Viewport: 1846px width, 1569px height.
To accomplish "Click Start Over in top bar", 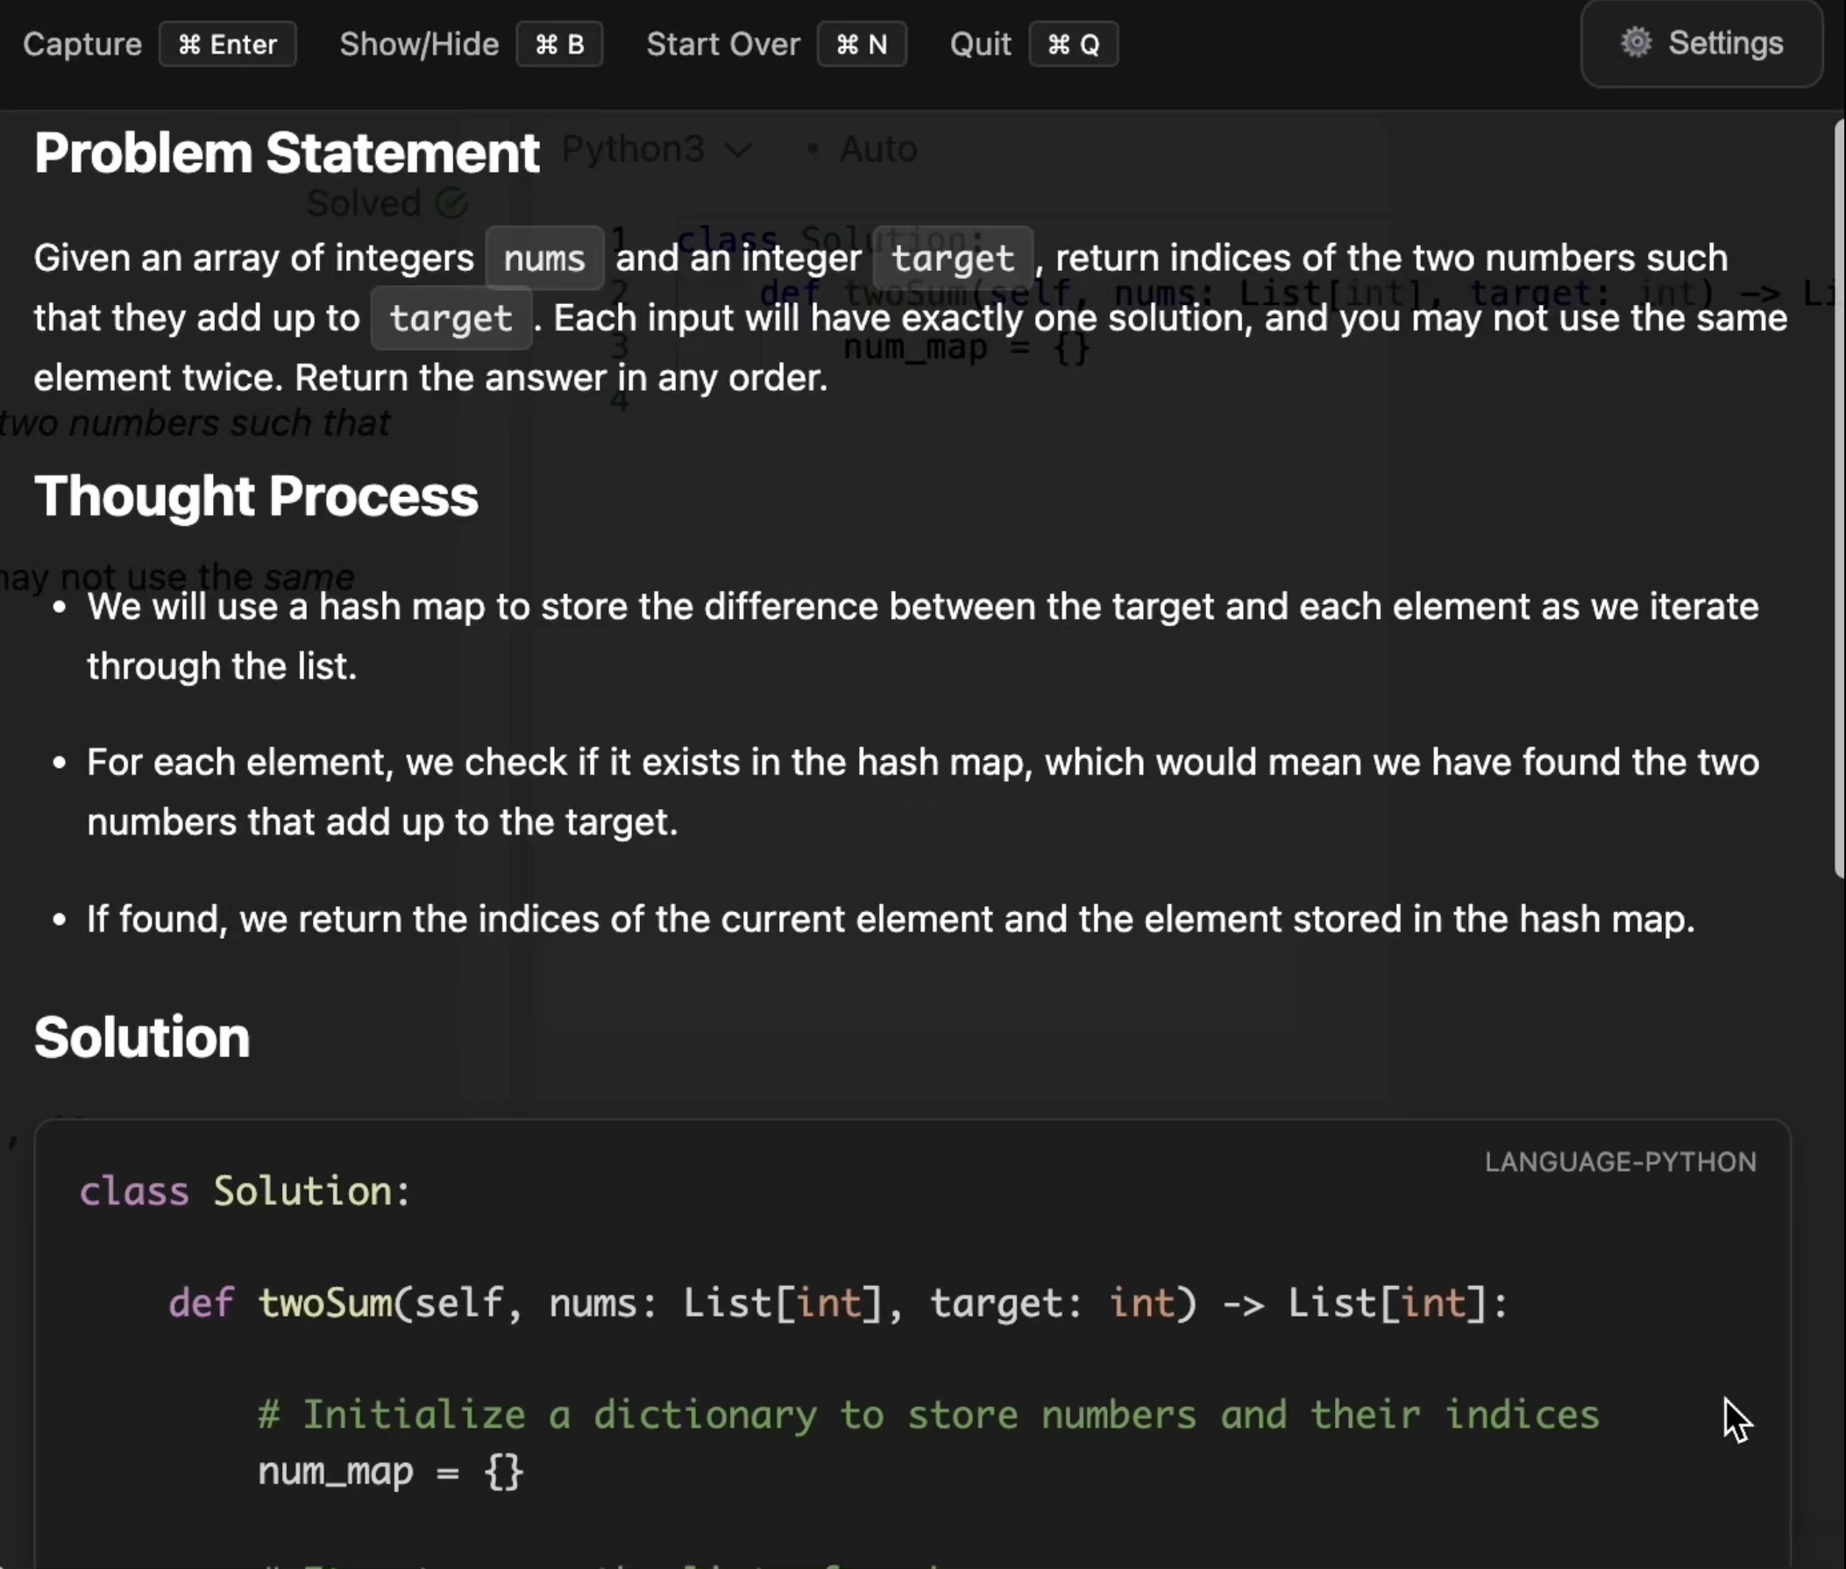I will pyautogui.click(x=722, y=45).
